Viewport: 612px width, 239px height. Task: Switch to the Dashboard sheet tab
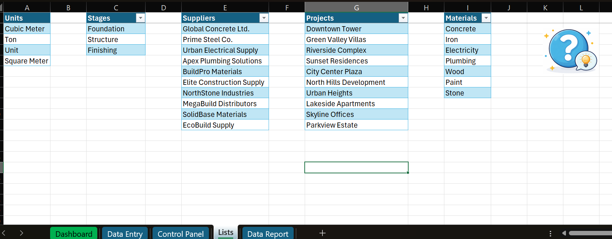74,234
